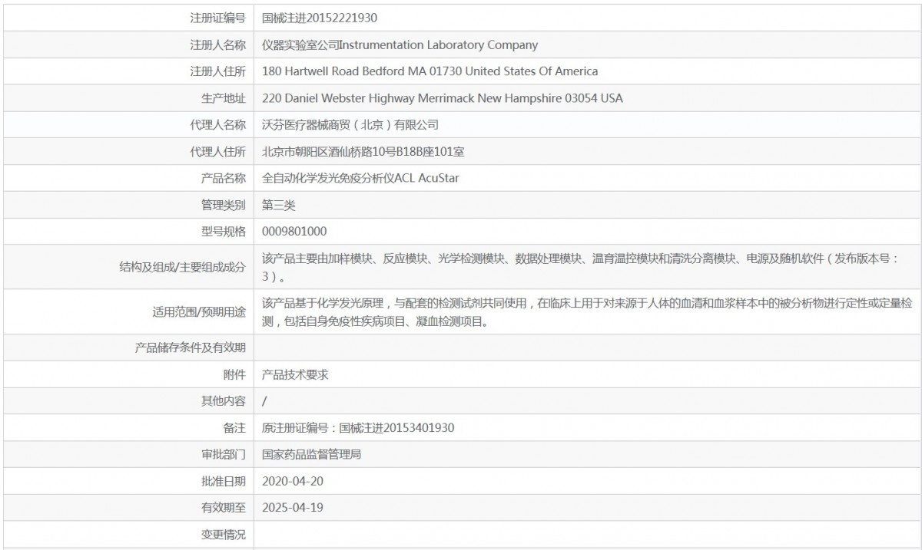Click the approval date 2020-04-20

293,482
